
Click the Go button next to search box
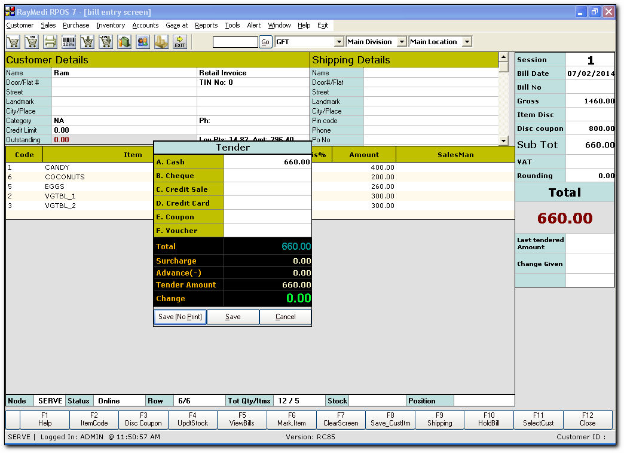coord(265,42)
